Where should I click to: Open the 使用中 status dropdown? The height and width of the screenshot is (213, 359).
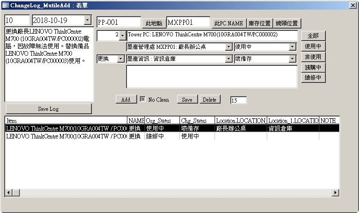click(292, 47)
